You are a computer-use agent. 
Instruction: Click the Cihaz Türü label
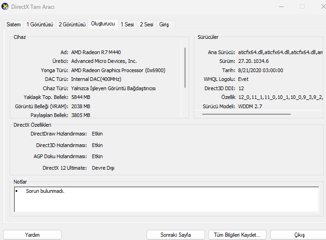[x=56, y=88]
